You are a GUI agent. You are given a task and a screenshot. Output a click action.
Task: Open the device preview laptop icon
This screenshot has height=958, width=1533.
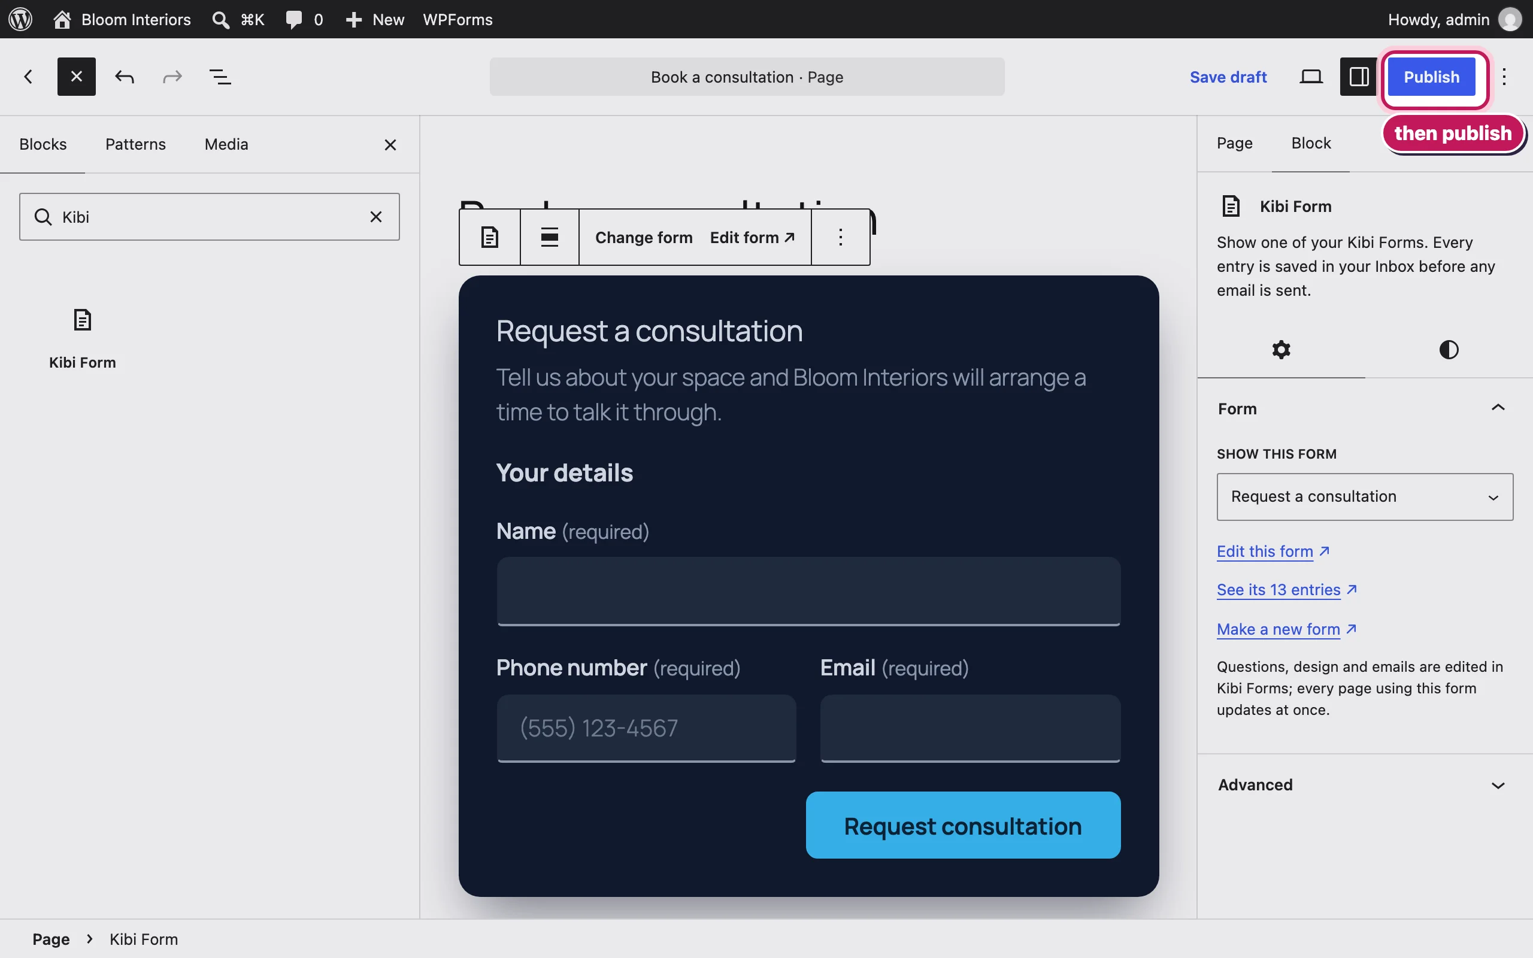tap(1311, 77)
